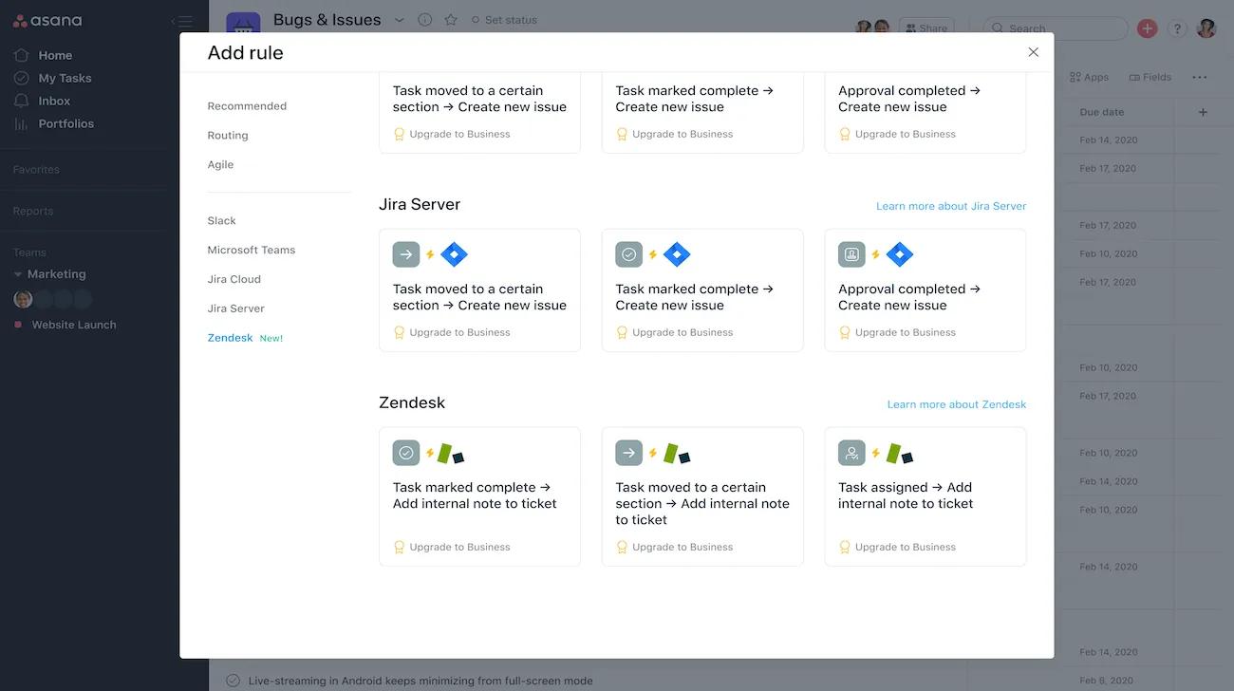Select the Jira Cloud category
The image size is (1234, 691).
pos(234,278)
